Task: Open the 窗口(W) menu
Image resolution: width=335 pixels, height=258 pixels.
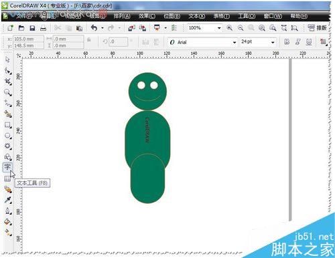Action: (x=273, y=16)
